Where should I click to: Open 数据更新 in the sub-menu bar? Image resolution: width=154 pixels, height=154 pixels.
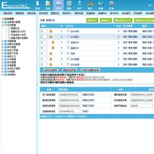pos(91,13)
